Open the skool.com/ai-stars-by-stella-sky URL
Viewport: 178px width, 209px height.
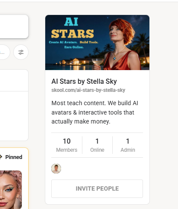(x=88, y=90)
